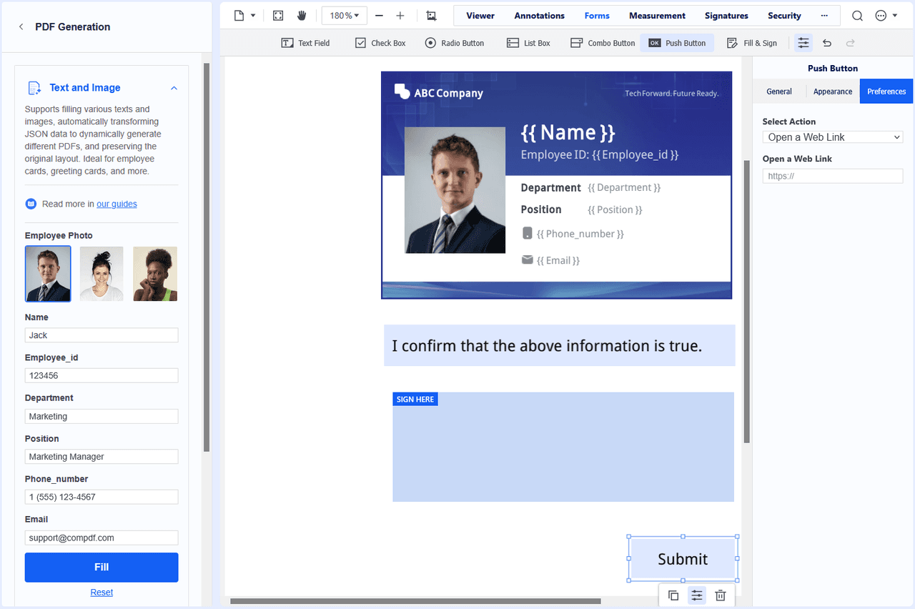Click the SIGN HERE signature field
This screenshot has height=609, width=915.
pos(563,447)
